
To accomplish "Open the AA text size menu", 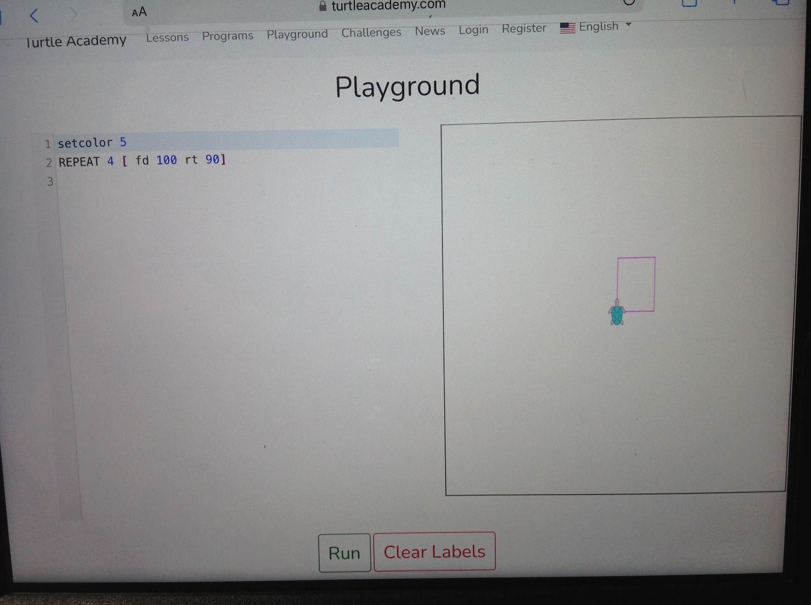I will point(139,12).
